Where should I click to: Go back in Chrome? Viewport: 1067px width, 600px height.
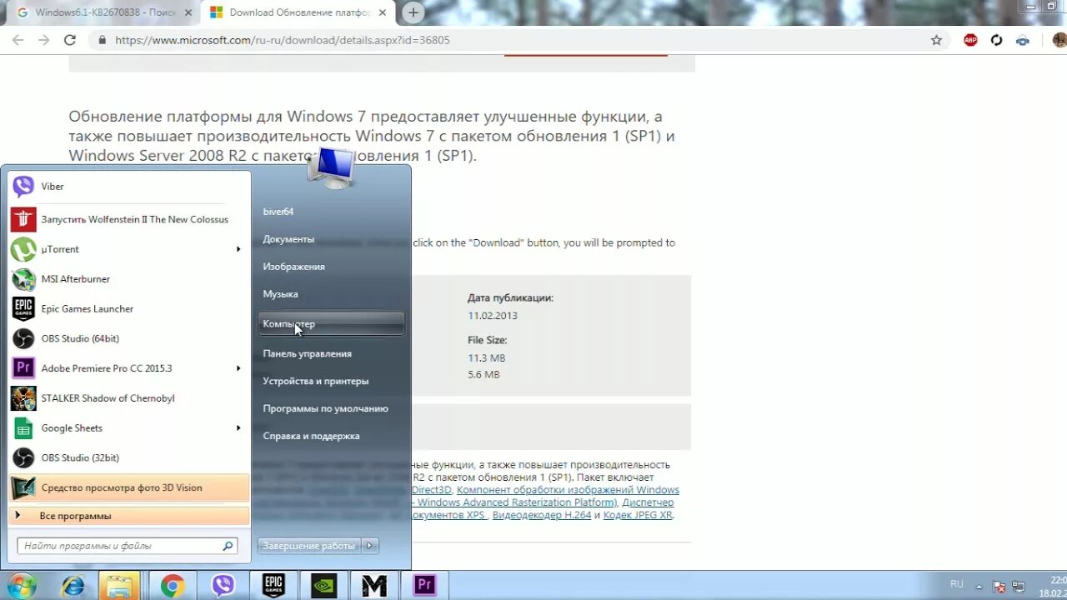[18, 40]
